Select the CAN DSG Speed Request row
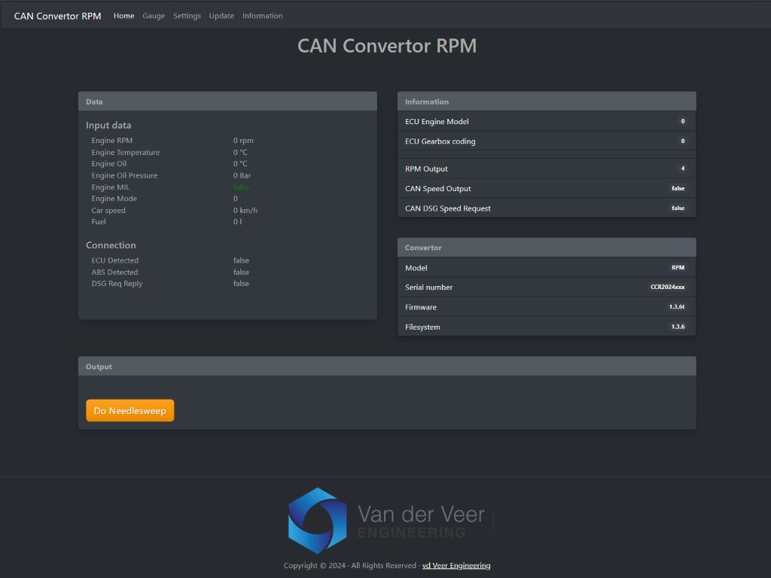Viewport: 771px width, 578px height. [x=547, y=208]
